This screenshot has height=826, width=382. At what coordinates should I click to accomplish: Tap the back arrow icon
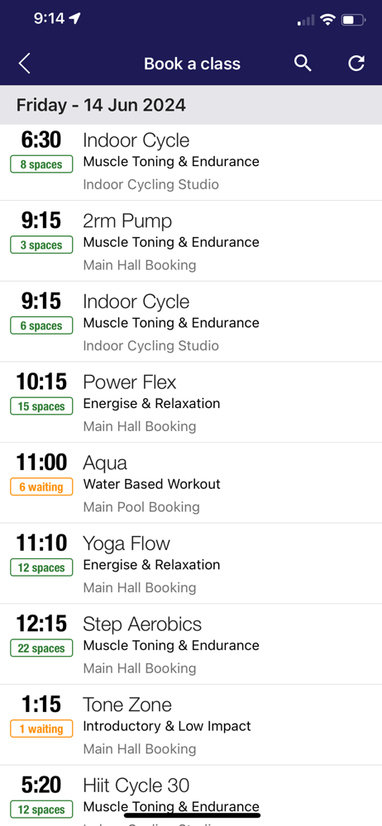24,64
